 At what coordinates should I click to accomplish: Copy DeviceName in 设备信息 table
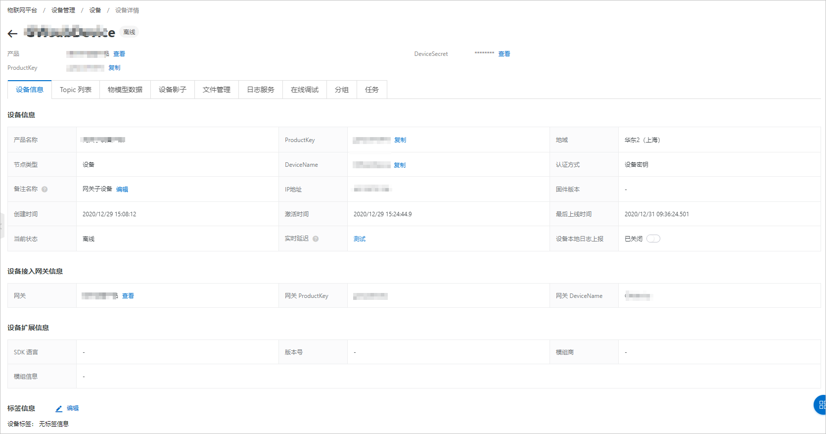point(400,165)
